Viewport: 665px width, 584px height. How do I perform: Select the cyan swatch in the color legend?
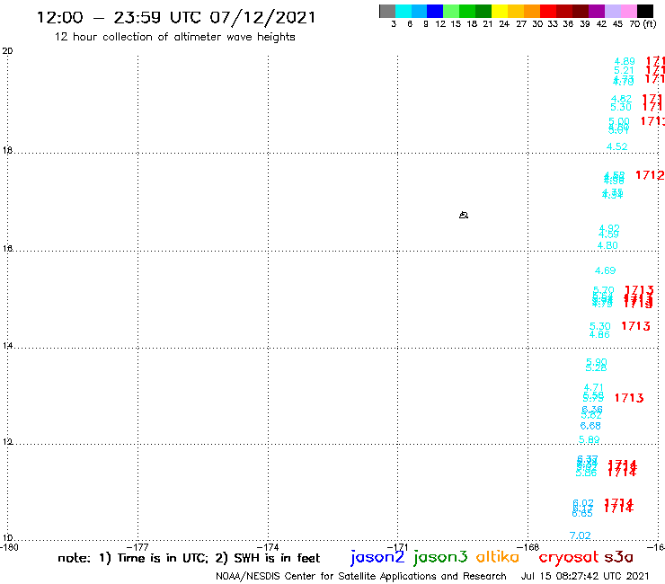403,11
